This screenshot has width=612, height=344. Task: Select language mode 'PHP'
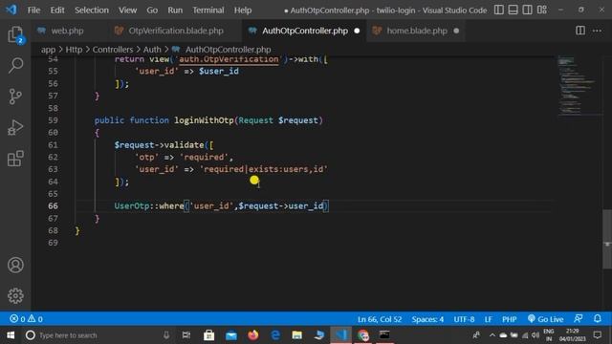pos(510,319)
